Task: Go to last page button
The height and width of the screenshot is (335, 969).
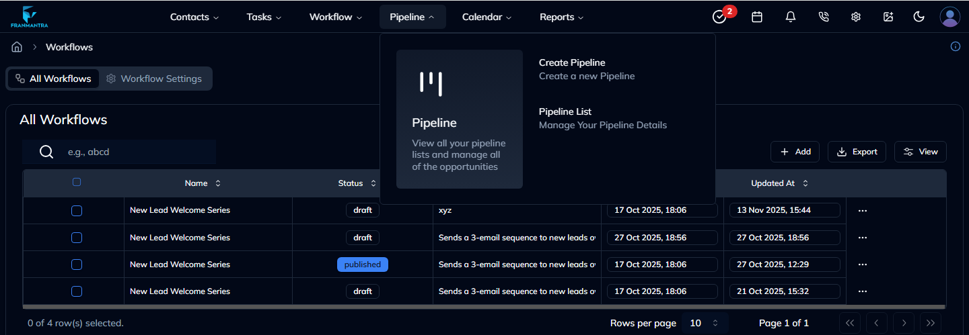Action: 931,323
